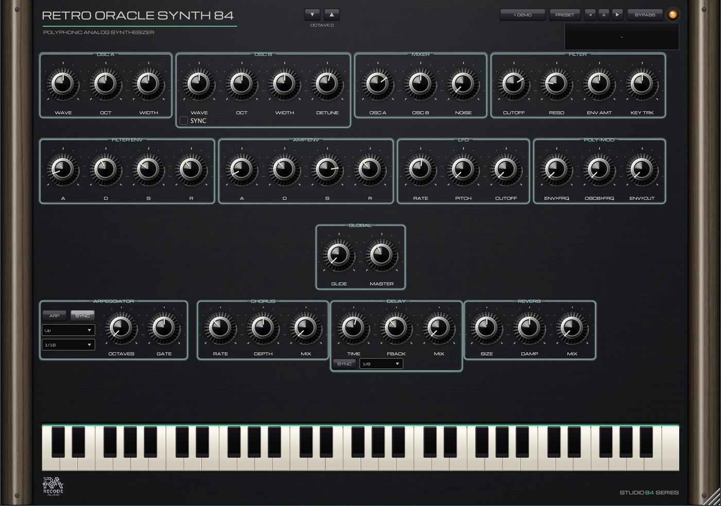The image size is (721, 506).
Task: Open the PRESET menu
Action: click(565, 15)
